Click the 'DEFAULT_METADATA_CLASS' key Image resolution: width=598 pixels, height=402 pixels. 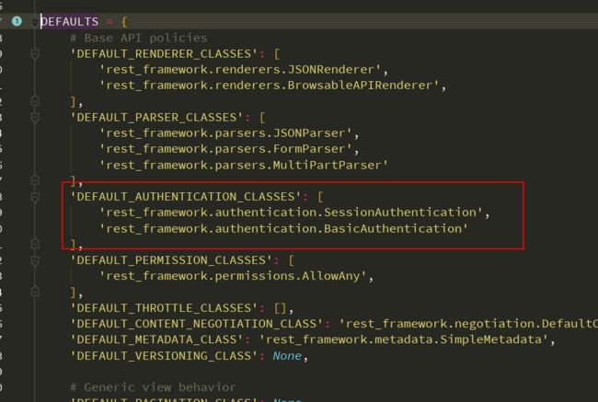156,339
